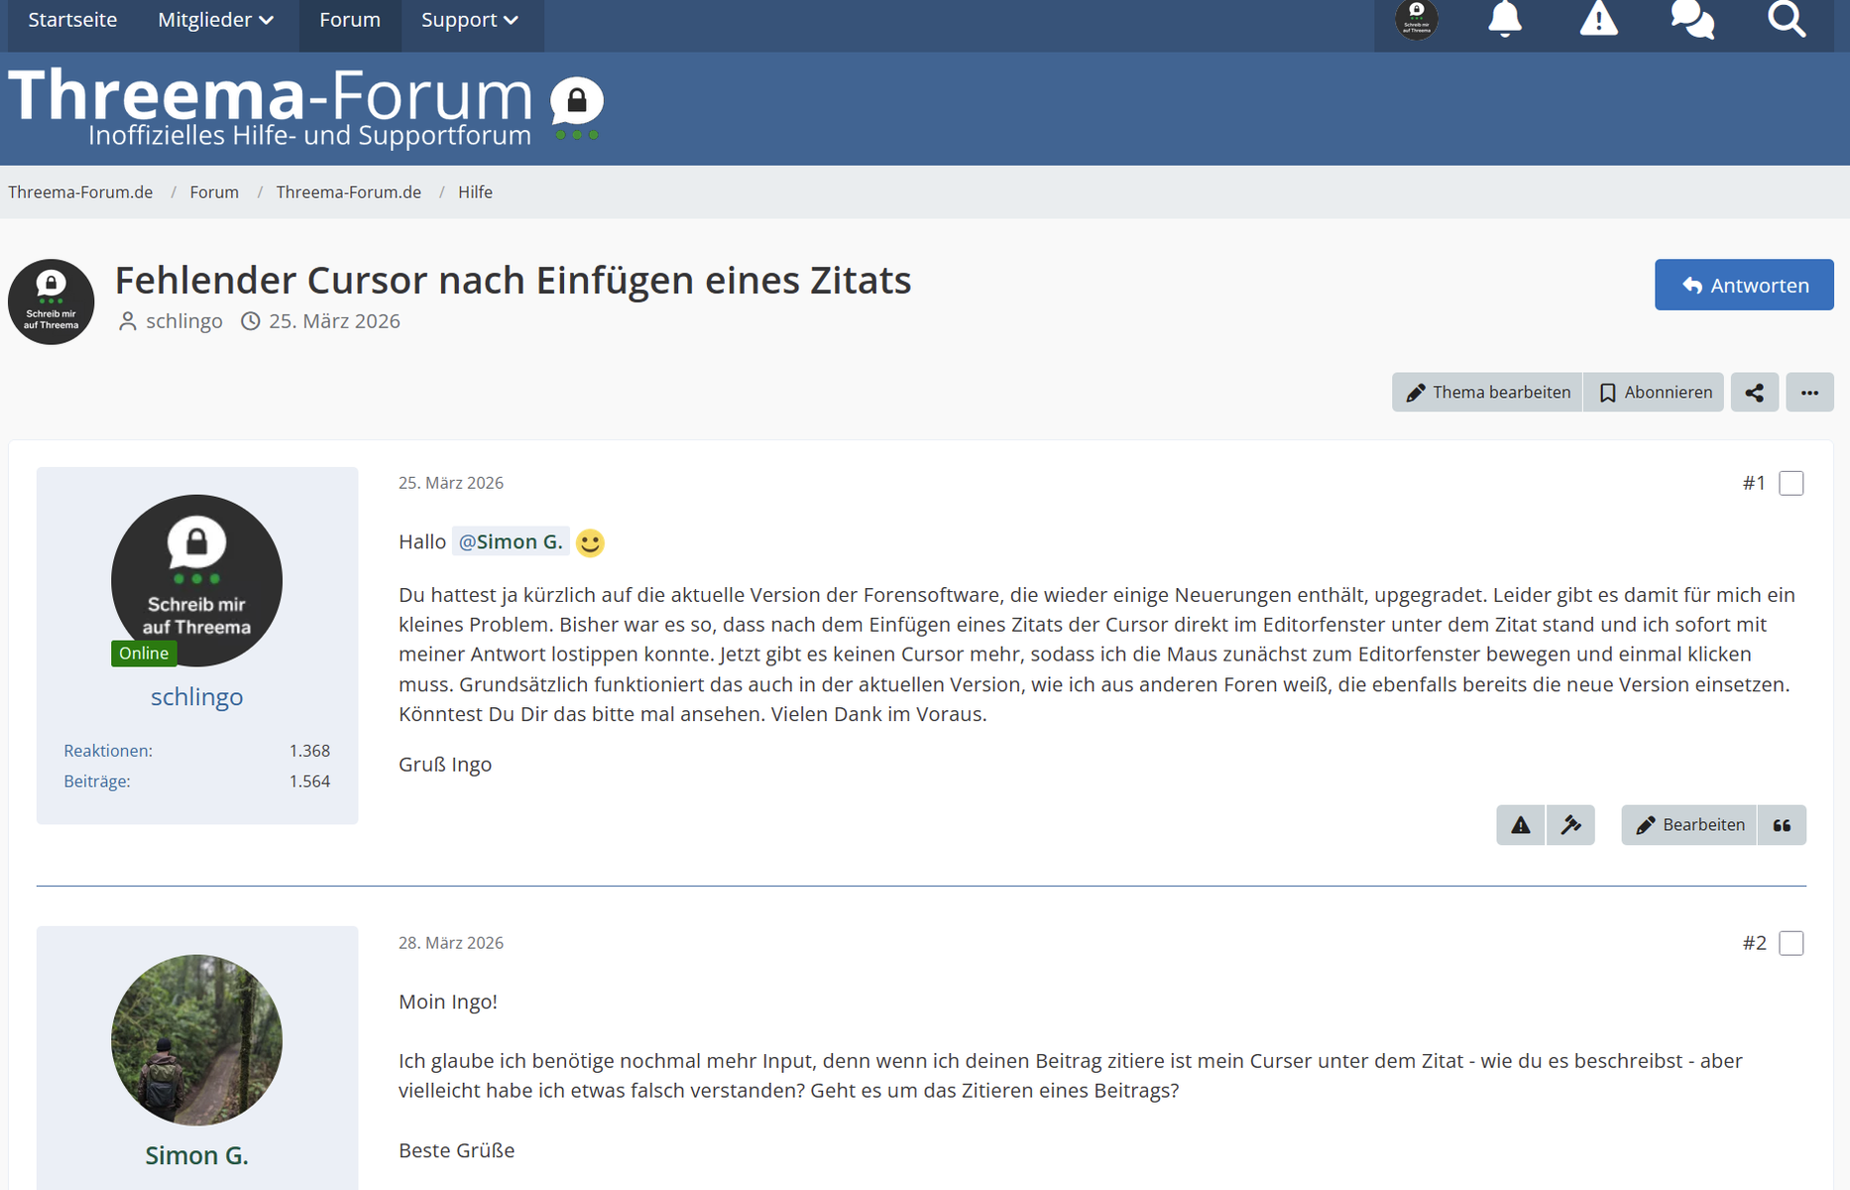Open notifications bell icon
This screenshot has height=1190, width=1850.
1505,19
